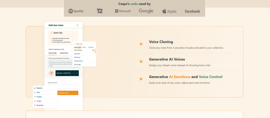
Task: Select the Neutral emotion option
Action: (x=39, y=88)
